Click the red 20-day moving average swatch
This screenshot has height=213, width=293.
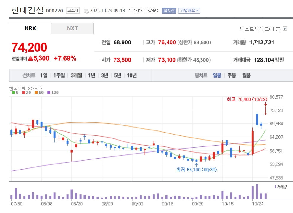(24, 93)
